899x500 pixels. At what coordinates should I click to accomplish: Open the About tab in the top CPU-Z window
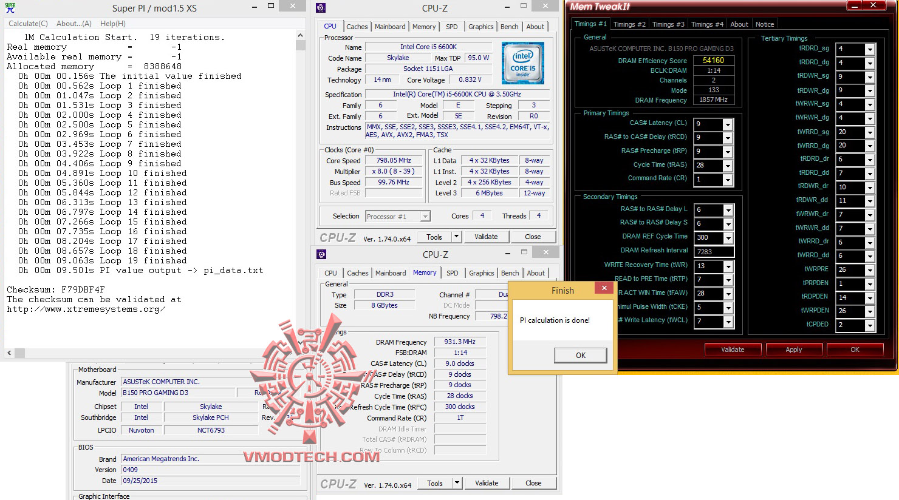click(x=535, y=27)
